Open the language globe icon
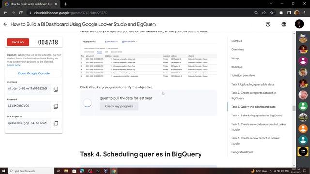Screen dimensions: 310x174 coord(284,24)
